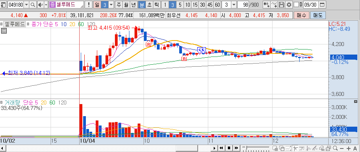Click the 98 candle count input field
This screenshot has height=152, width=360.
[x=243, y=4]
